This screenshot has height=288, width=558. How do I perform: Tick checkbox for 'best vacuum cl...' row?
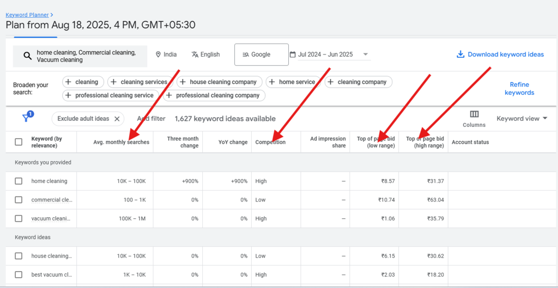point(19,274)
